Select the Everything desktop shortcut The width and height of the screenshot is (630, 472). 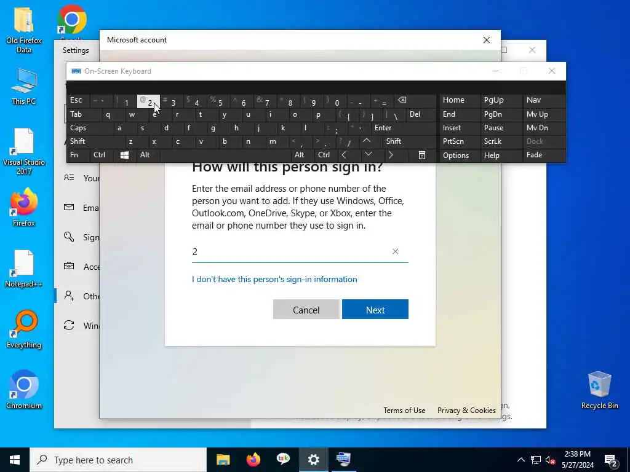pyautogui.click(x=24, y=330)
